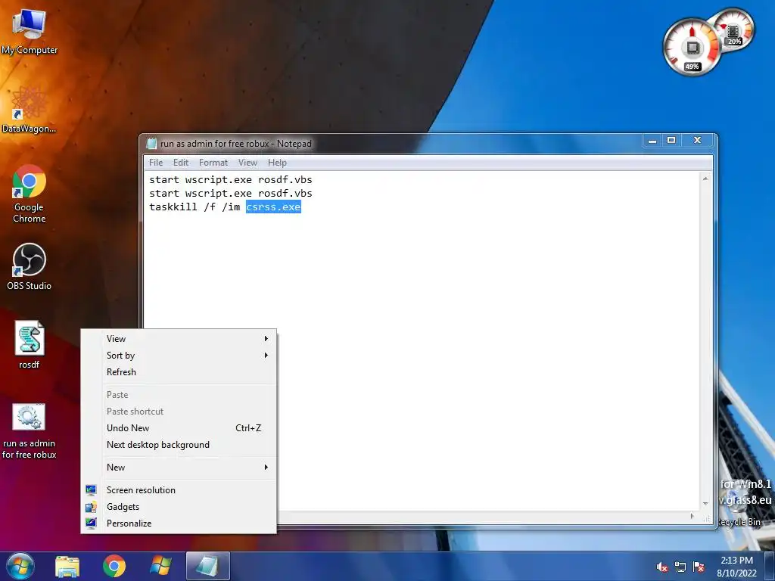Switch to the Notepad taskbar button
The width and height of the screenshot is (775, 581).
207,566
